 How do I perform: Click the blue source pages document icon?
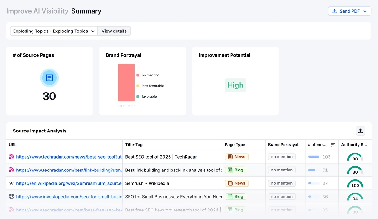(49, 78)
